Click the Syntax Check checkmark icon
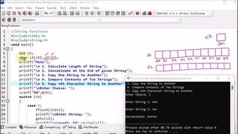This screenshot has height=134, width=238. point(130,13)
